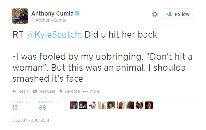
Task: View the 68 favorites count
Action: coord(42,108)
